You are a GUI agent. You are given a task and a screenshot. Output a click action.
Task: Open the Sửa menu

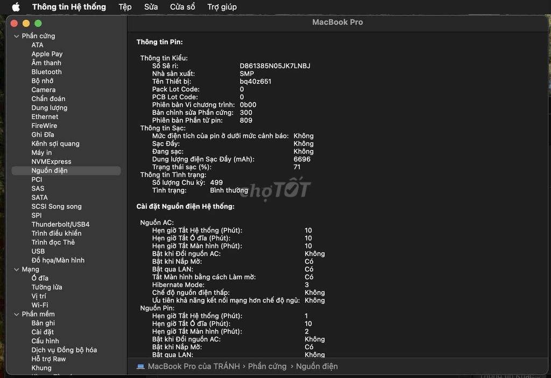click(x=151, y=7)
